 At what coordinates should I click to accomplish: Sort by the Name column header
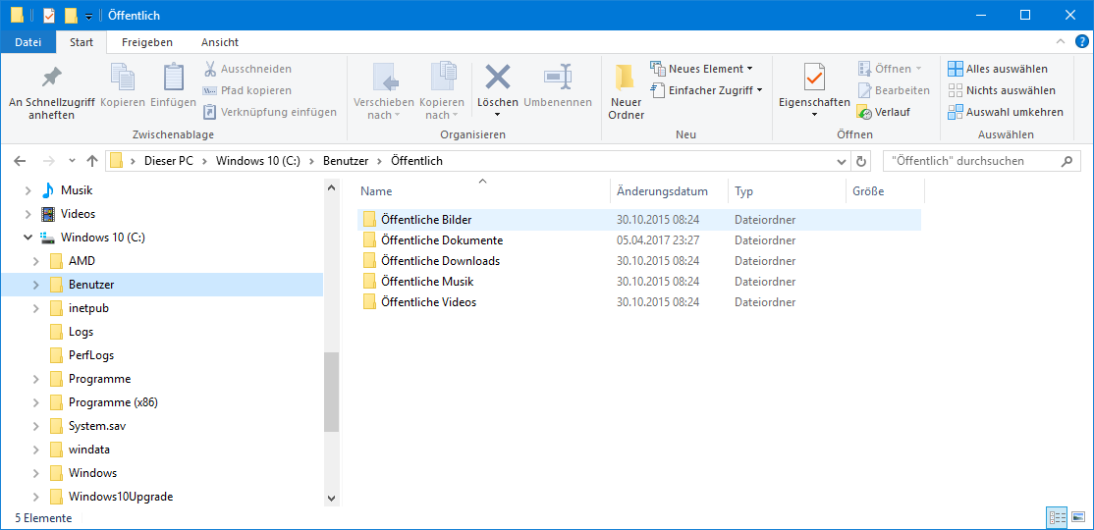click(482, 191)
